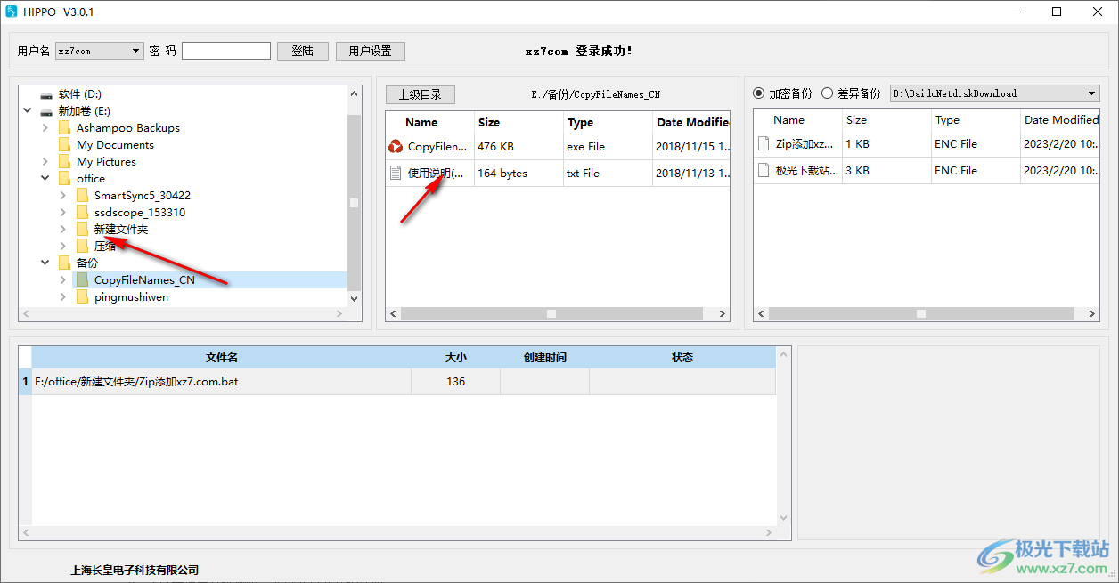Screen dimensions: 1119x583
Task: Expand the My Pictures folder node
Action: click(x=45, y=162)
